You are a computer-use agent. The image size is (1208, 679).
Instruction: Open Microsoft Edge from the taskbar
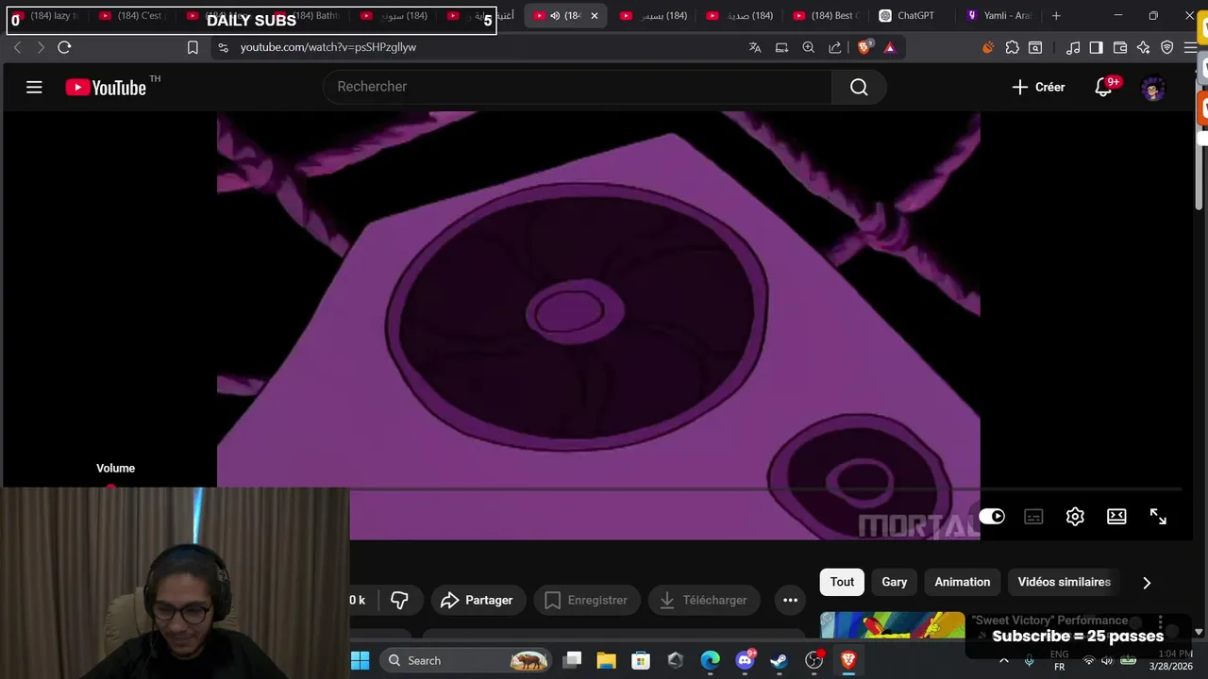pyautogui.click(x=710, y=660)
